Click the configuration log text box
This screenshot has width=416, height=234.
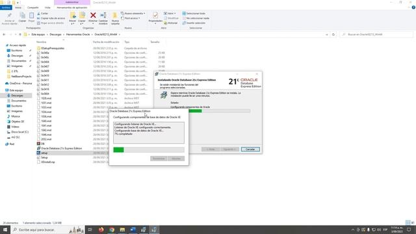tap(149, 133)
